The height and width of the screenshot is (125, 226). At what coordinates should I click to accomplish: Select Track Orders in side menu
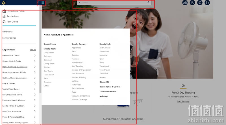click(x=12, y=22)
